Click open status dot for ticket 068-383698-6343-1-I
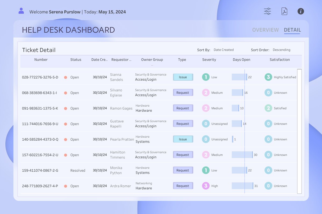 [x=66, y=93]
